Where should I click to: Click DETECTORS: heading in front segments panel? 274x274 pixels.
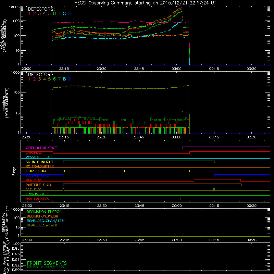click(x=41, y=9)
